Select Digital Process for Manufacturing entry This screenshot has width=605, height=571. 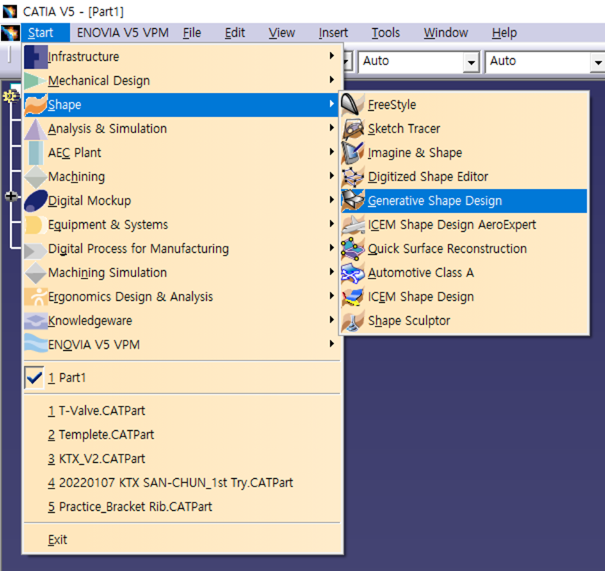tap(181, 249)
